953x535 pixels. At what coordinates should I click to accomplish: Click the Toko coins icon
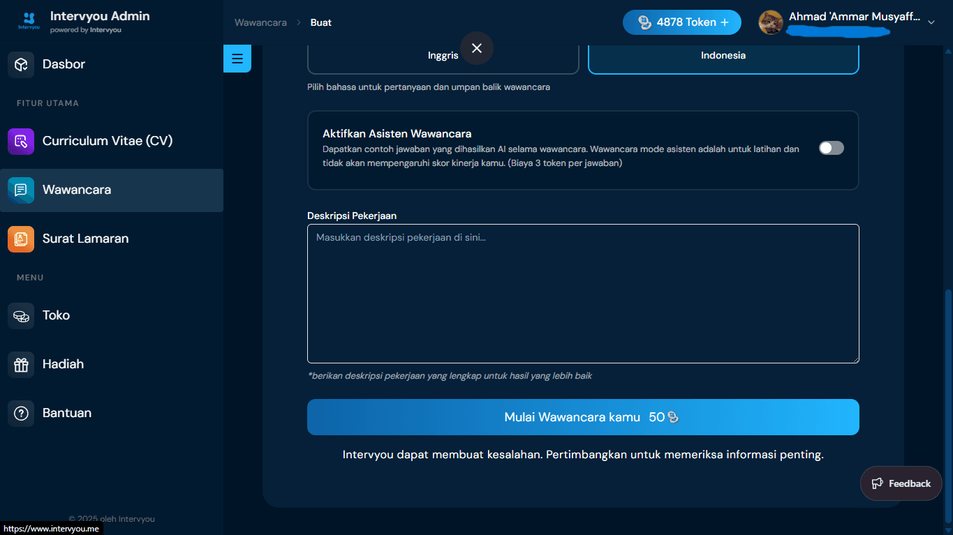pos(21,315)
